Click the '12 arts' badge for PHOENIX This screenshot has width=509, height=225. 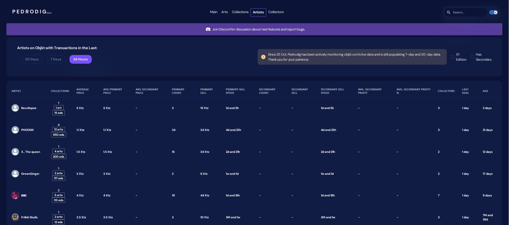point(59,130)
